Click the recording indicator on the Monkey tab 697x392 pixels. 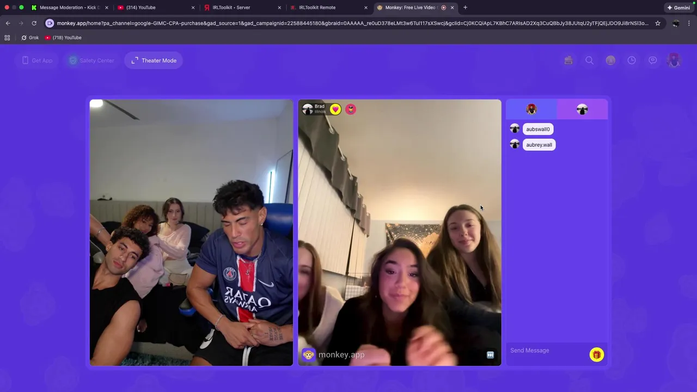coord(443,8)
